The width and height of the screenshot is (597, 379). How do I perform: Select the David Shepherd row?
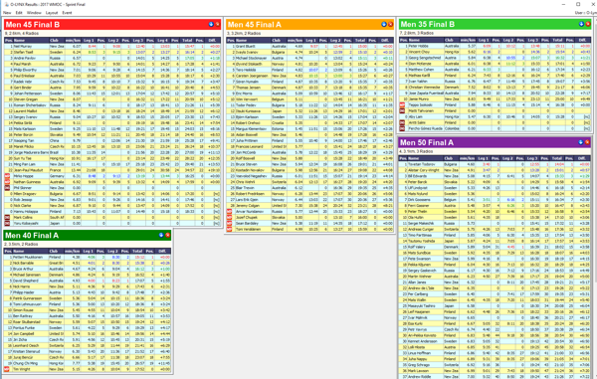[x=88, y=281]
